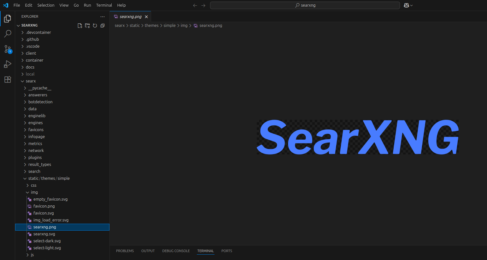The image size is (487, 260).
Task: Open the Selection menu
Action: click(x=46, y=5)
